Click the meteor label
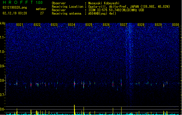 pos(41,9)
